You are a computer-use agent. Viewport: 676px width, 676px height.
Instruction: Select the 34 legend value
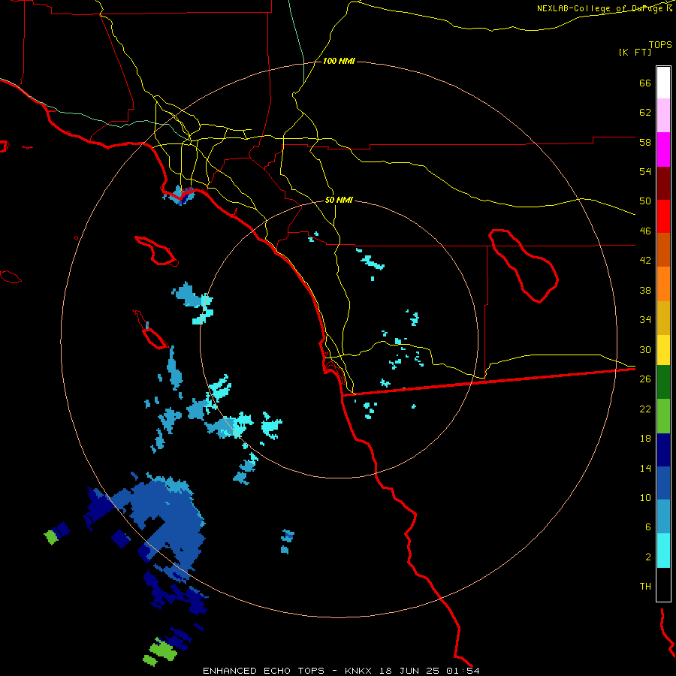pos(645,319)
